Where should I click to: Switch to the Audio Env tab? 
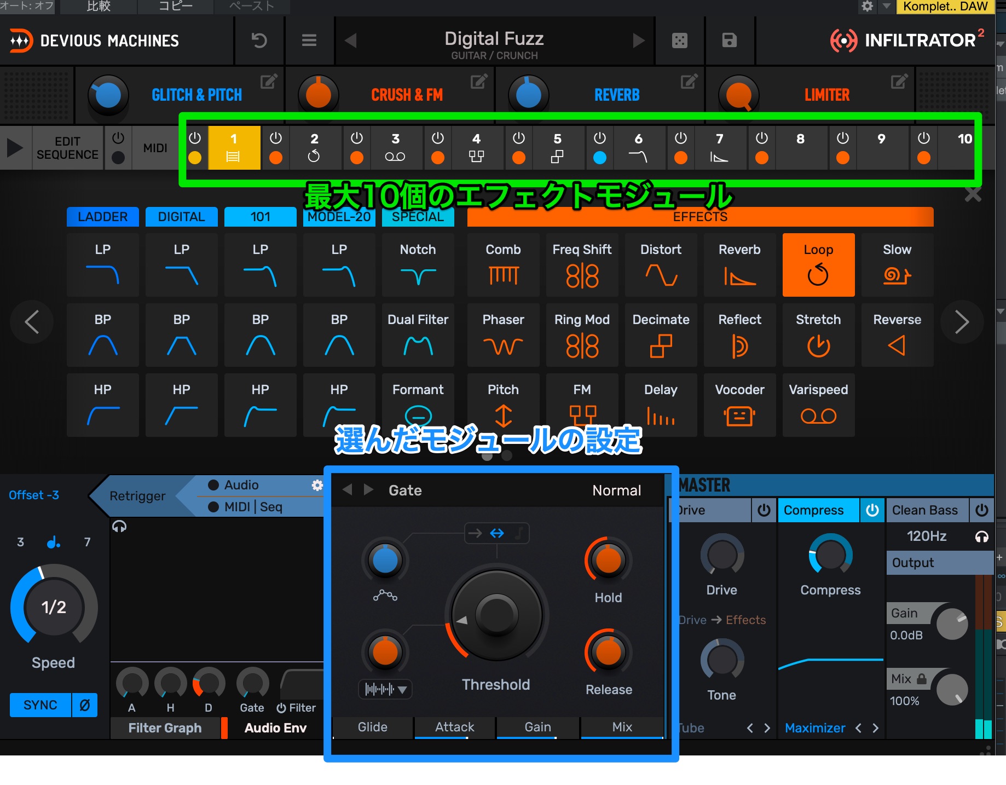point(275,728)
